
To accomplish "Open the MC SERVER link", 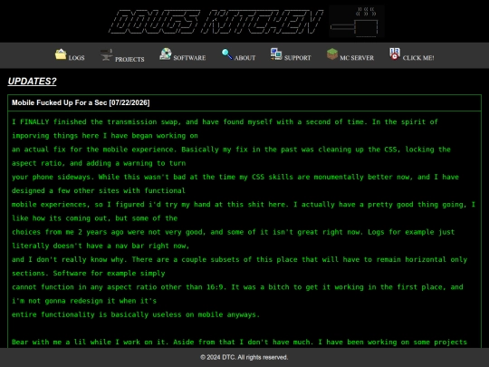I will 357,58.
